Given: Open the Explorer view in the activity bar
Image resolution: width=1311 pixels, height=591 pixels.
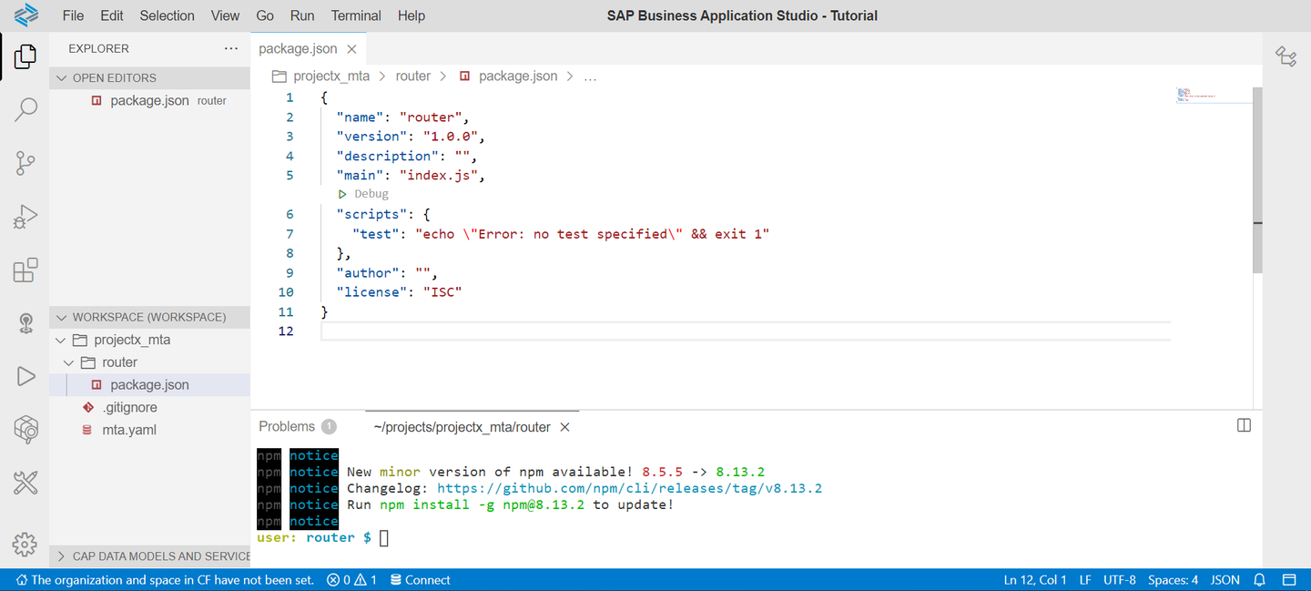Looking at the screenshot, I should click(x=25, y=56).
